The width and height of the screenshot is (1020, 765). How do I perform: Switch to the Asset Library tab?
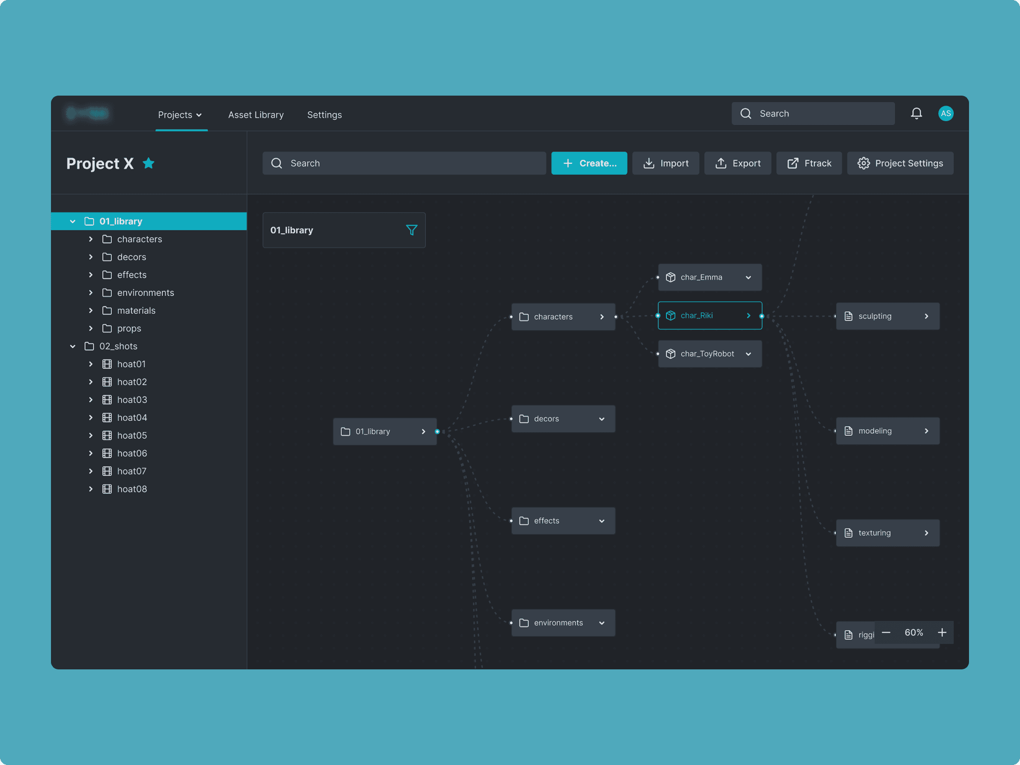(256, 115)
